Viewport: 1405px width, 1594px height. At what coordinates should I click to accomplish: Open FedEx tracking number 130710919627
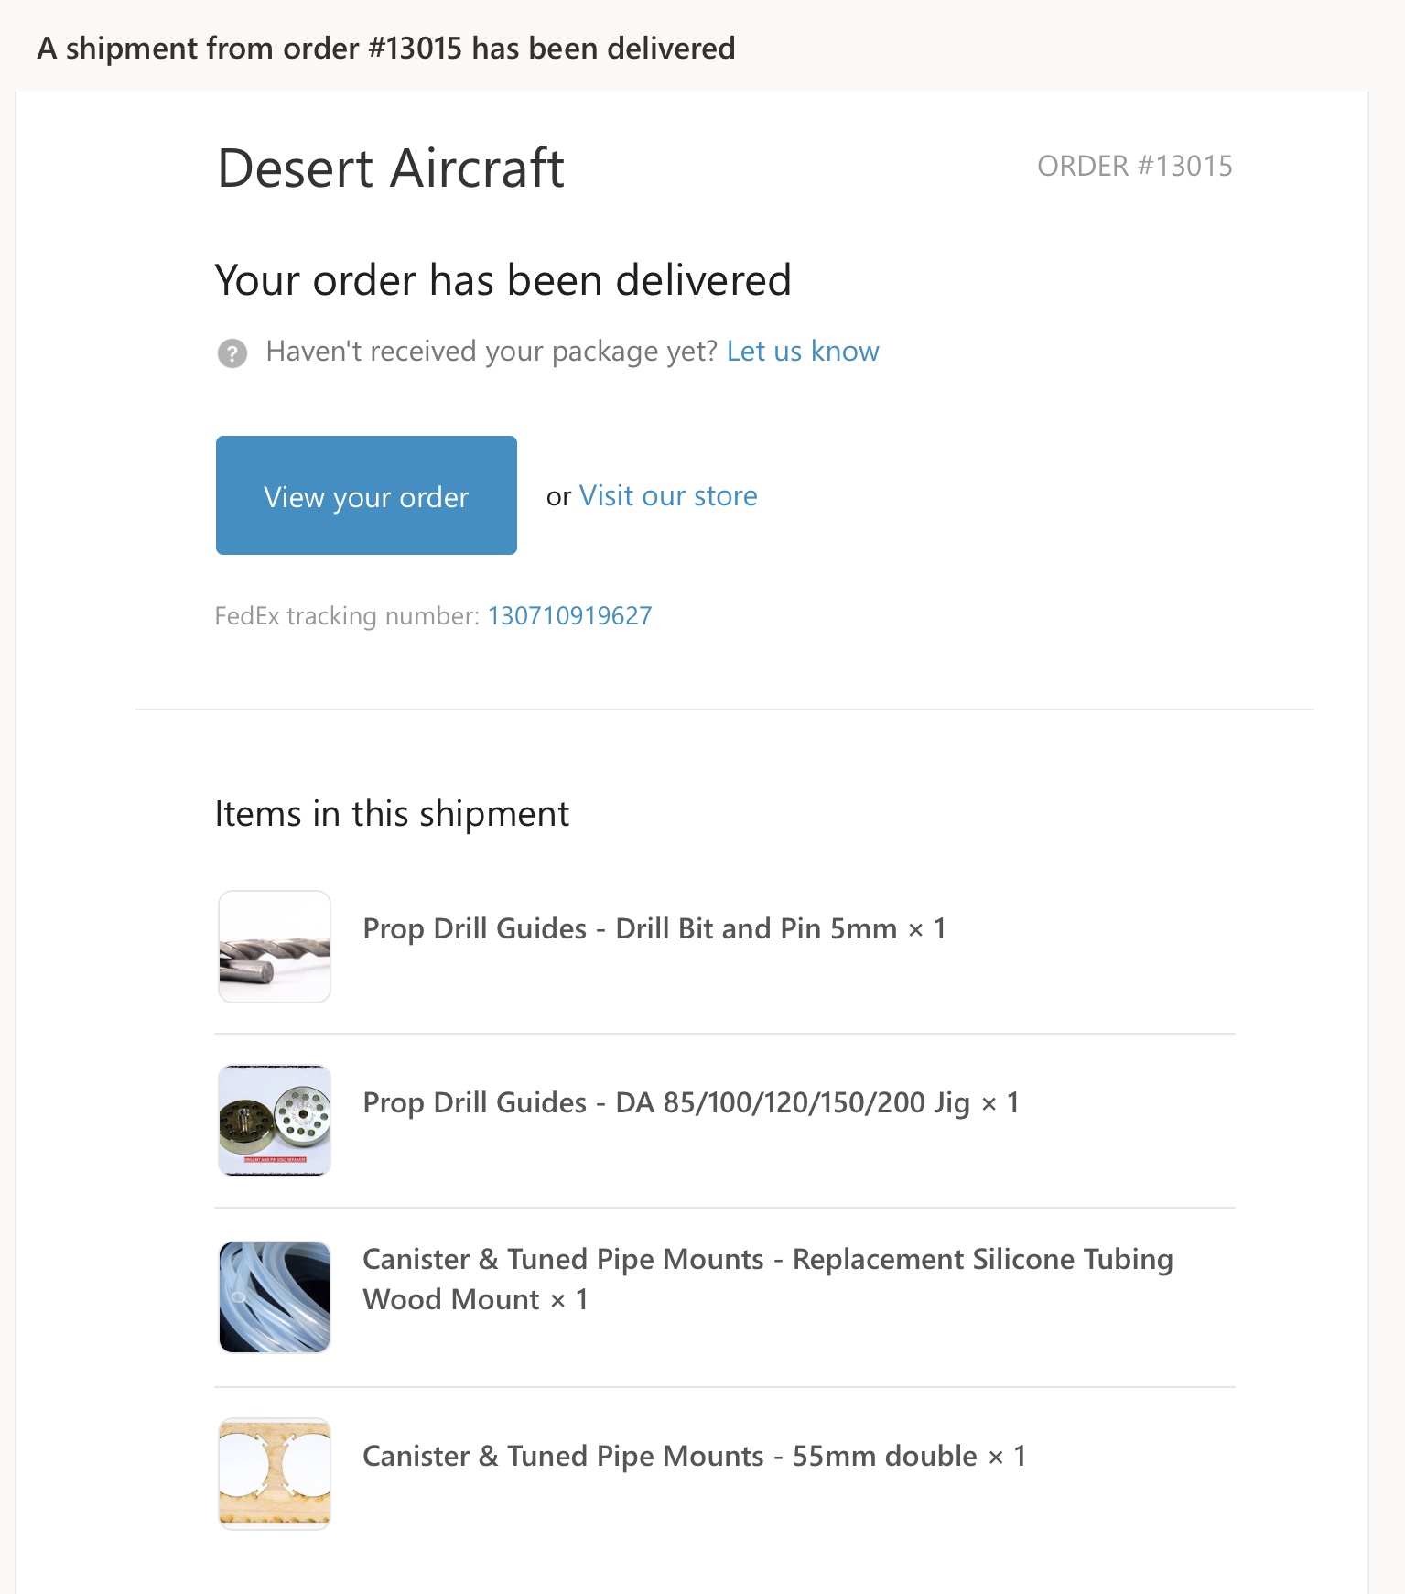click(569, 616)
